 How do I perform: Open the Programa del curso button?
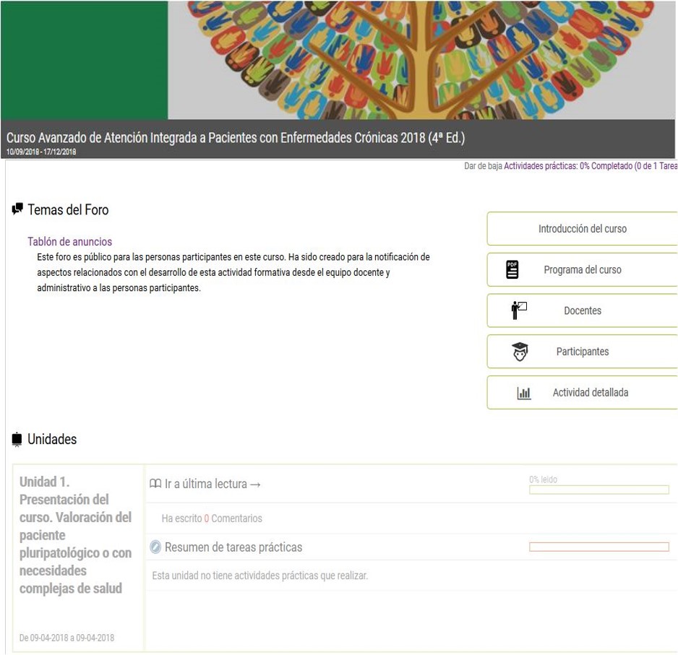pyautogui.click(x=582, y=269)
